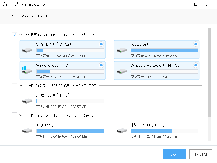This screenshot has height=163, width=217.
Task: Click the 128.00 MB Other partition drive icon
Action: point(27,131)
